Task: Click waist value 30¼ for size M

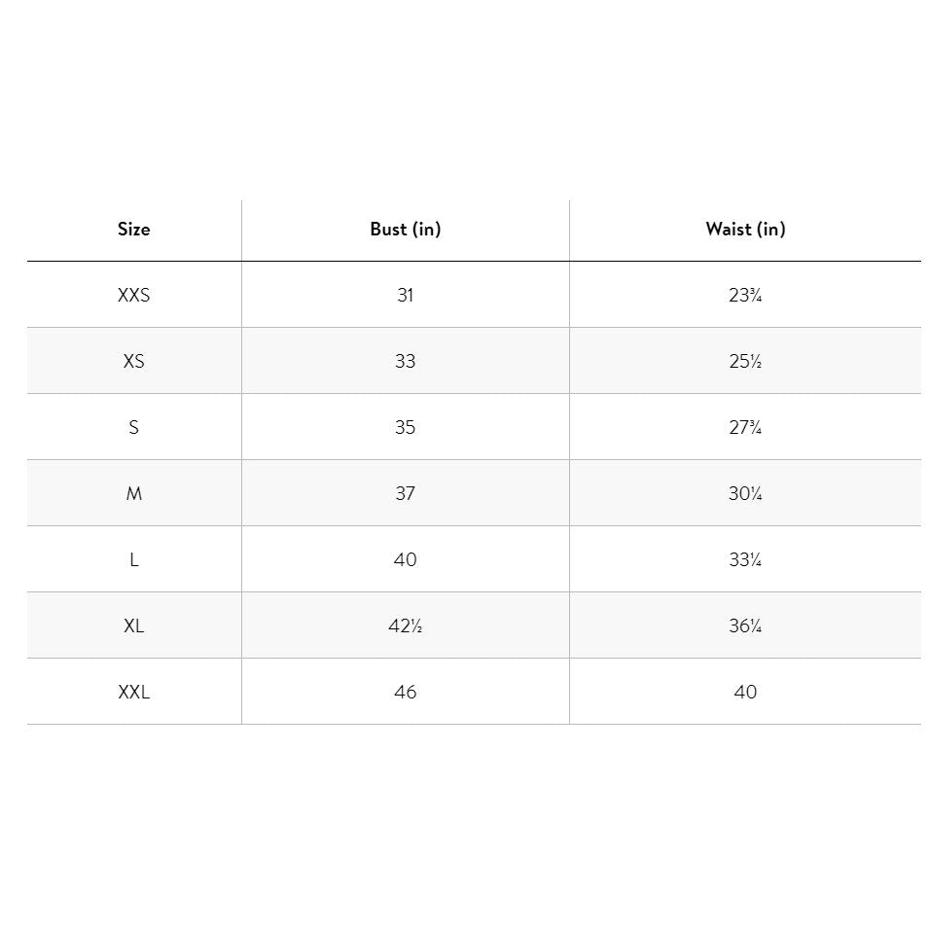Action: [745, 493]
